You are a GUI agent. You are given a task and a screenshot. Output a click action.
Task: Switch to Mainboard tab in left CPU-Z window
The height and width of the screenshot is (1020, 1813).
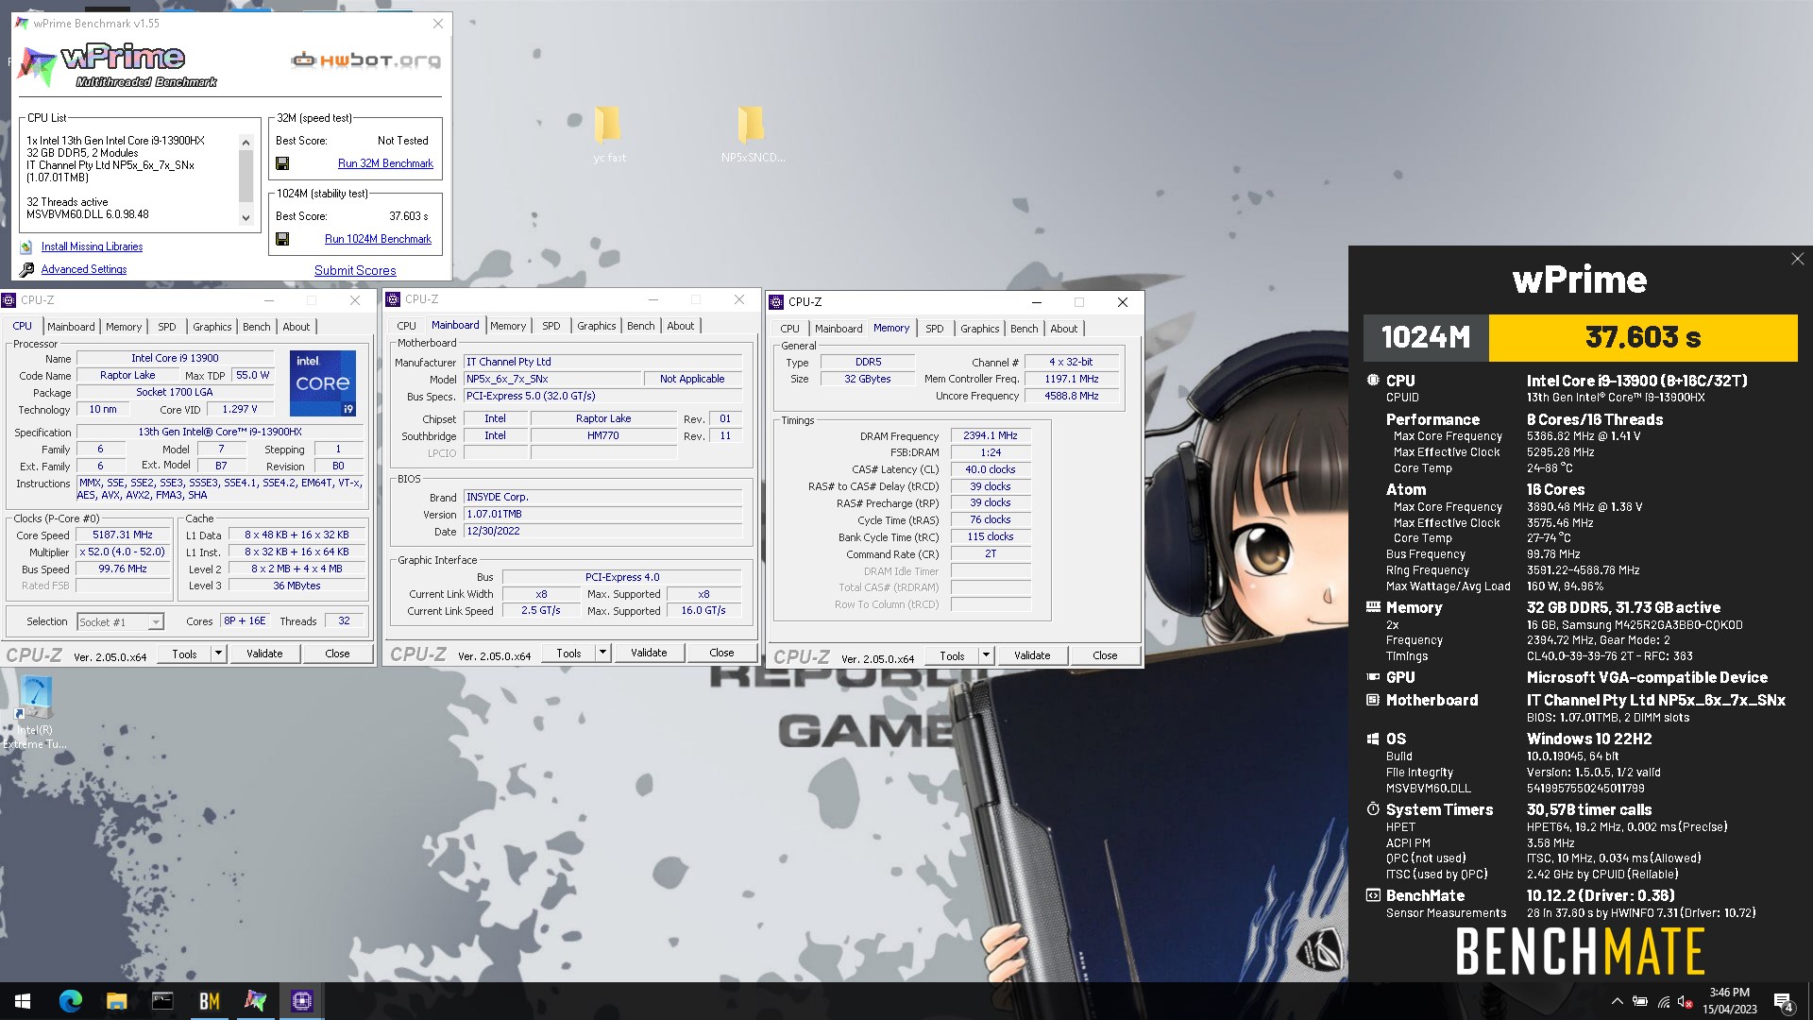(x=71, y=327)
